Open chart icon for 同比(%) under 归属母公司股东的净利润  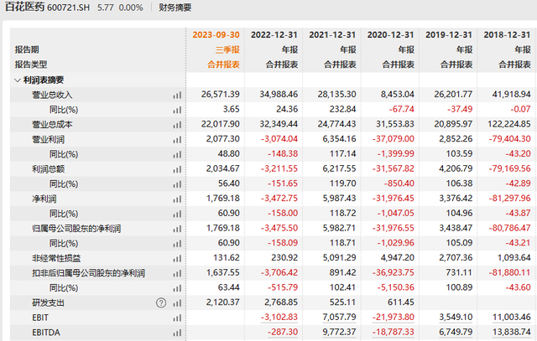click(x=177, y=244)
